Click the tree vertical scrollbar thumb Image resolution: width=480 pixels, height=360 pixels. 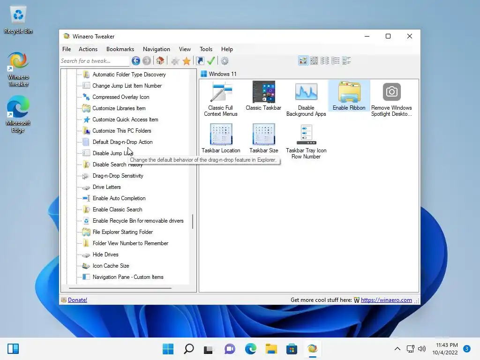click(193, 221)
